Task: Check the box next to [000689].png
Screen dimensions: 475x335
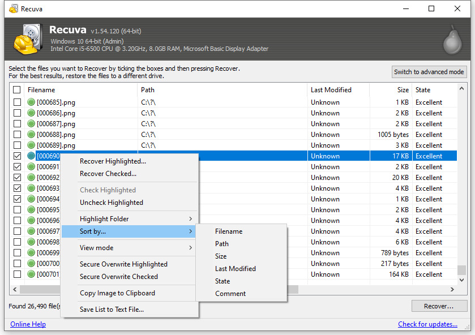Action: click(17, 145)
